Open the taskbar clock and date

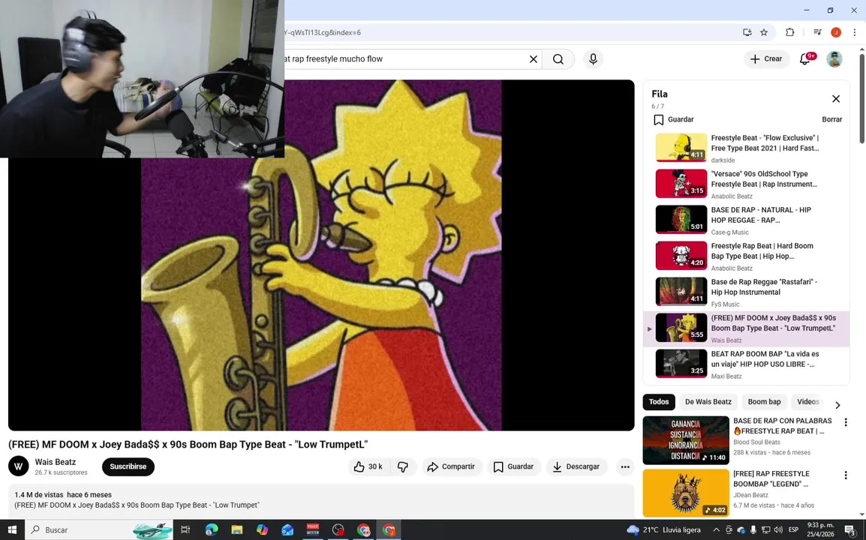click(821, 530)
